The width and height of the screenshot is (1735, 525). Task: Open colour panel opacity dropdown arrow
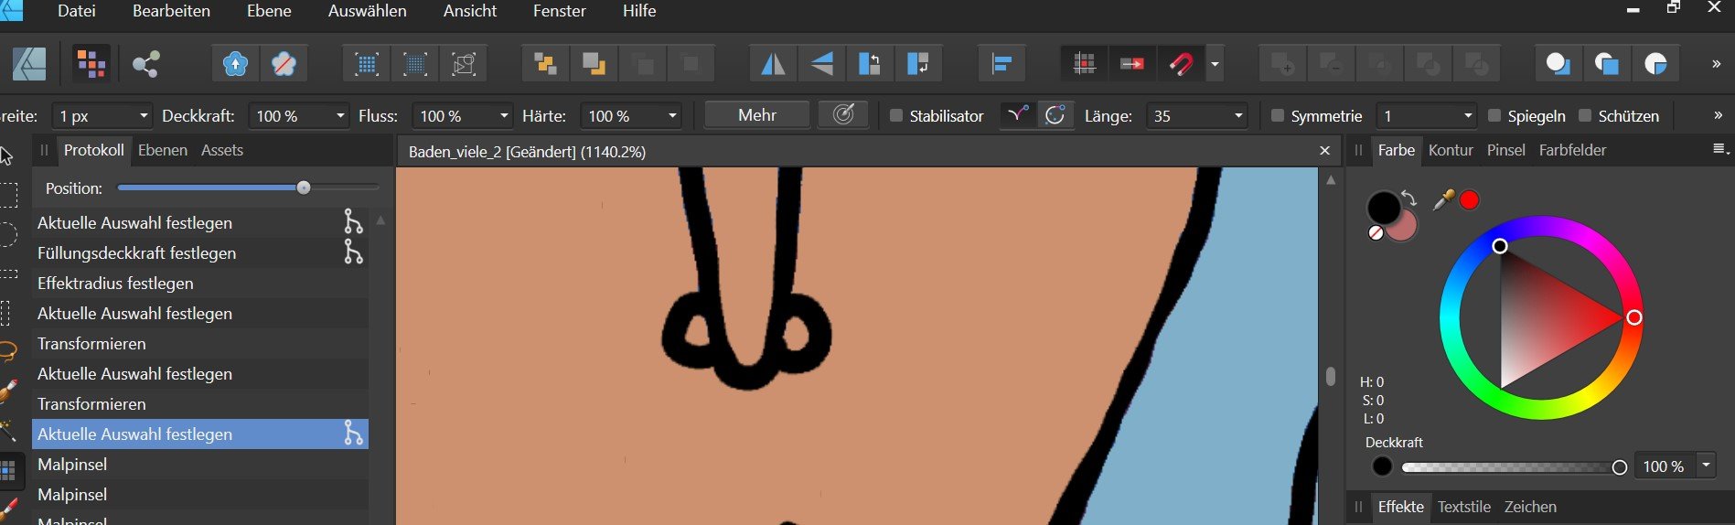pyautogui.click(x=1706, y=466)
